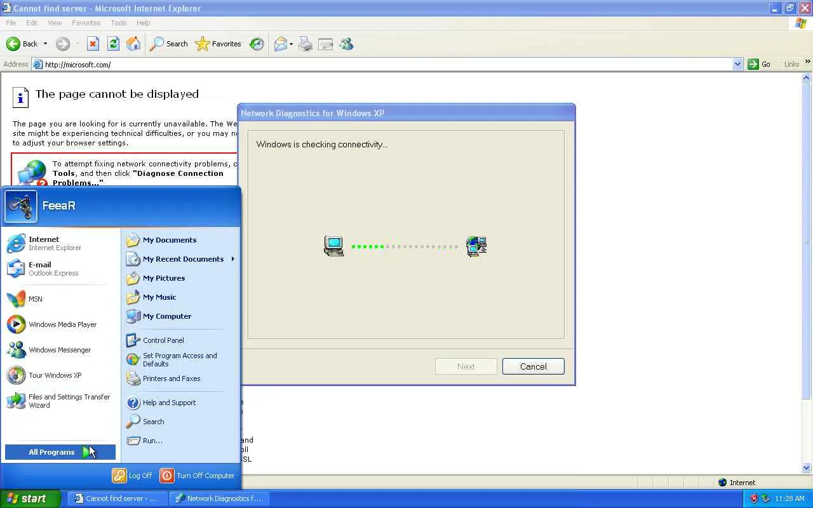Click the page scrollbar down arrow

tap(807, 468)
